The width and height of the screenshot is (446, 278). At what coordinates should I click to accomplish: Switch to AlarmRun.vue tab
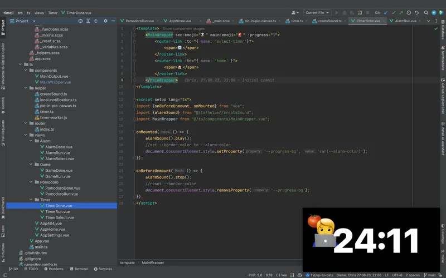point(405,21)
